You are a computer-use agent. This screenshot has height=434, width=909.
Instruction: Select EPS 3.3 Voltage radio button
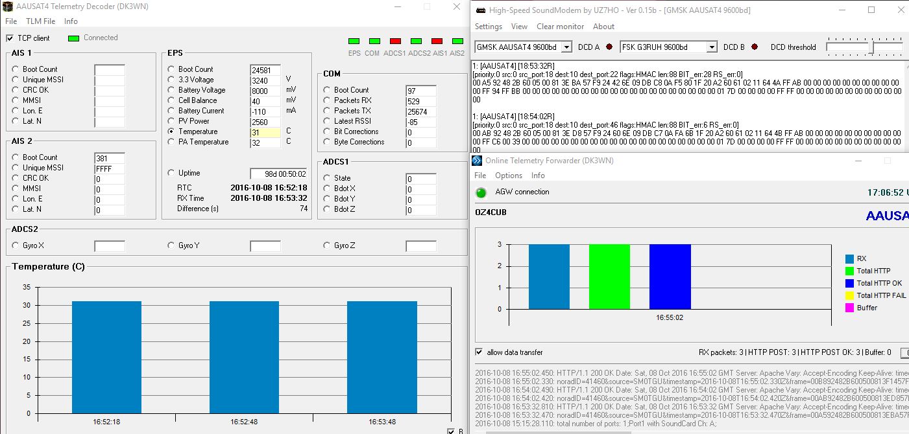[x=171, y=80]
